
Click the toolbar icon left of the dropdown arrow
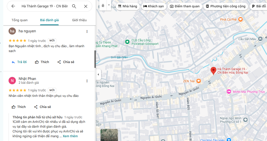(x=103, y=5)
